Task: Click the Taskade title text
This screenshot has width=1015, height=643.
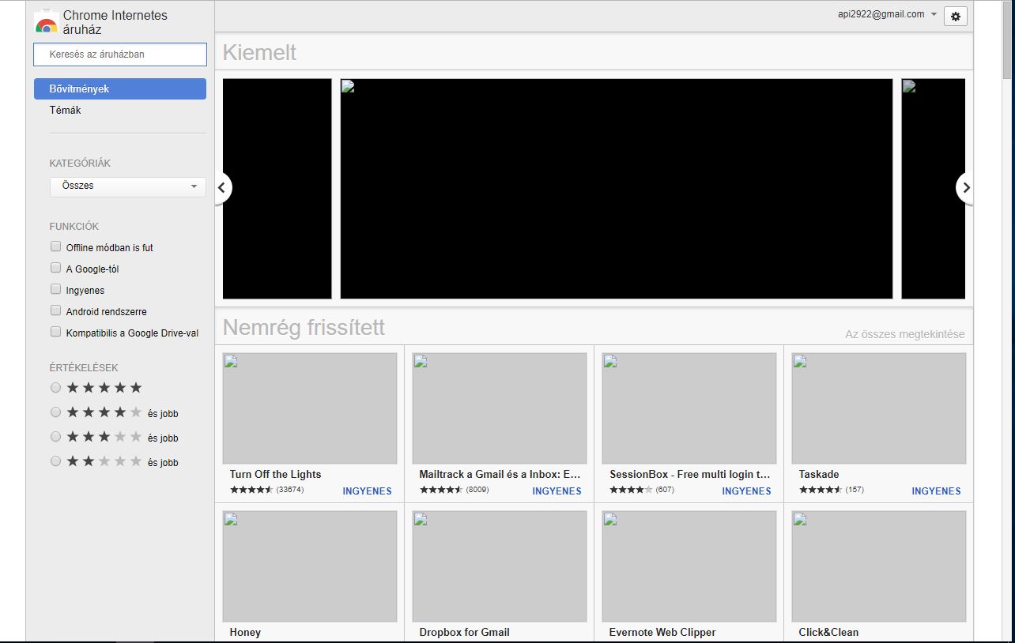Action: pos(819,475)
